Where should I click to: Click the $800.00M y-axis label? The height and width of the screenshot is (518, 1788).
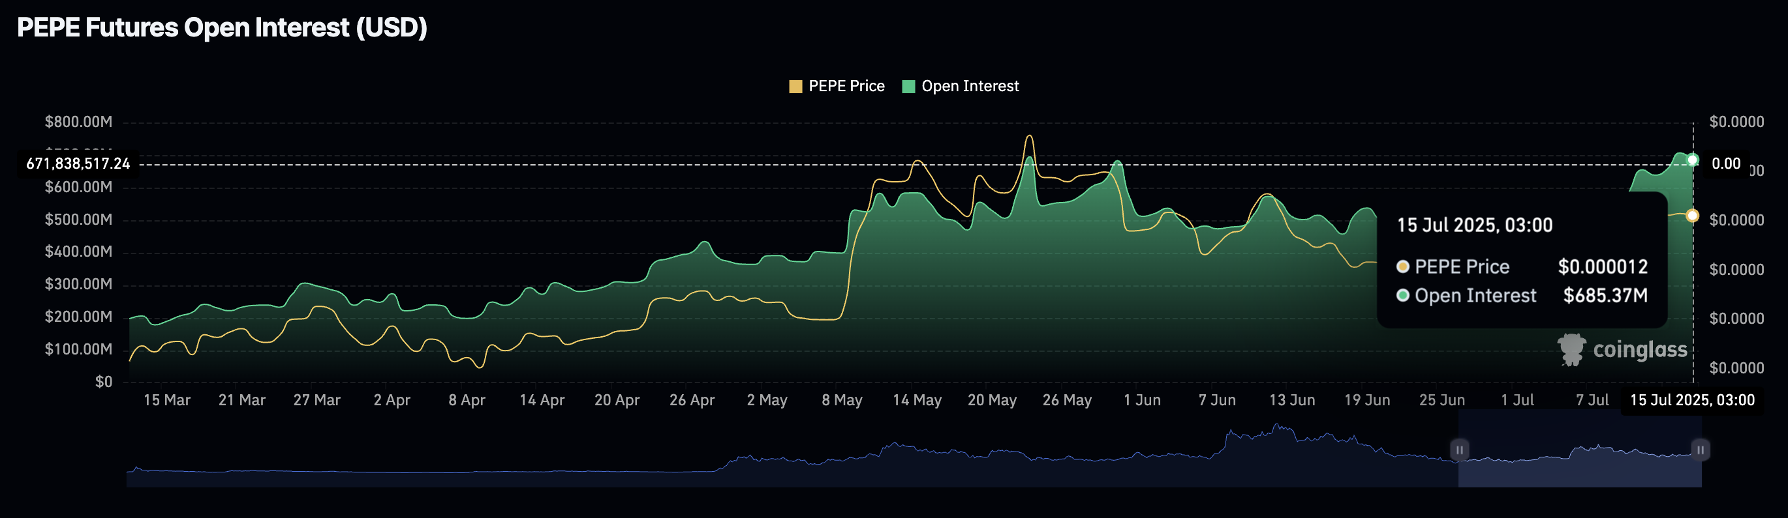tap(78, 122)
